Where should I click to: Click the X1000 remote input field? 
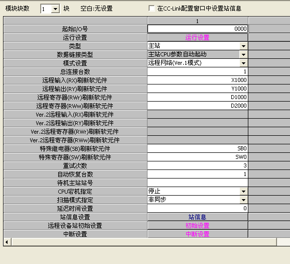(x=198, y=80)
